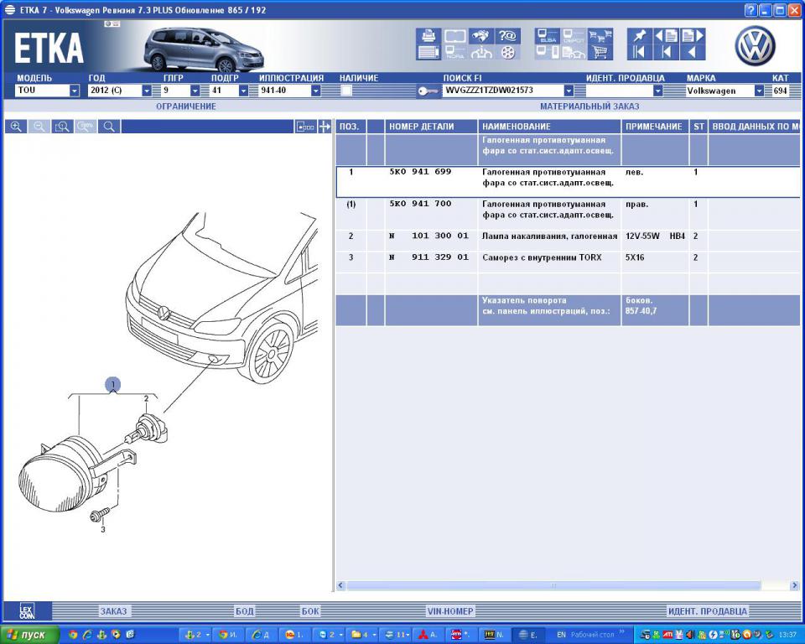Switch taskbar input language EN
The width and height of the screenshot is (805, 644).
point(561,635)
